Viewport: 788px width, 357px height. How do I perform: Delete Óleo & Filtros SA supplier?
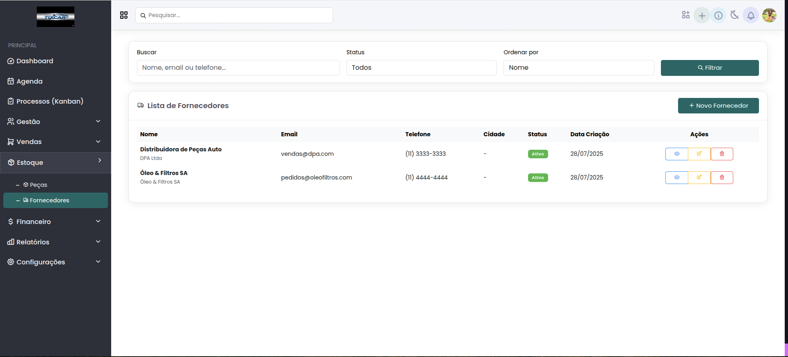(x=722, y=177)
